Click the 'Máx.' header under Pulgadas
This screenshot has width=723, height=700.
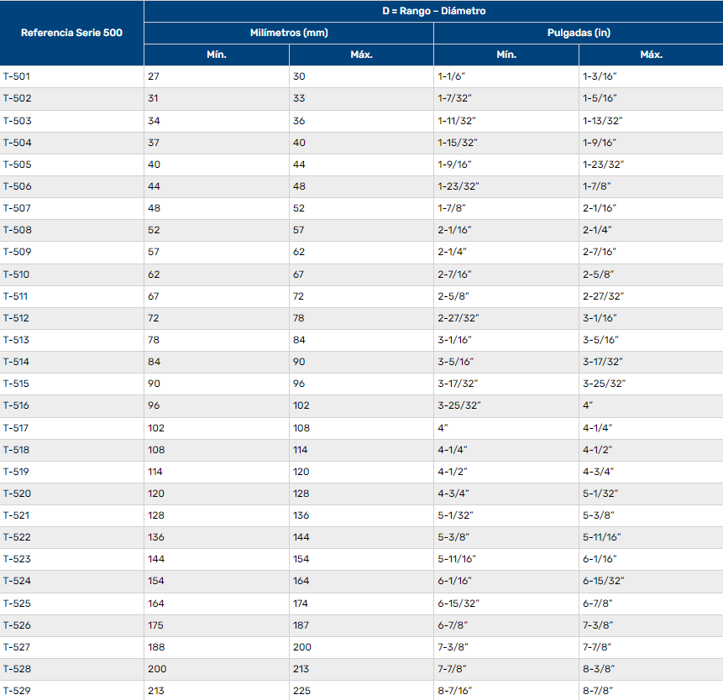(650, 55)
